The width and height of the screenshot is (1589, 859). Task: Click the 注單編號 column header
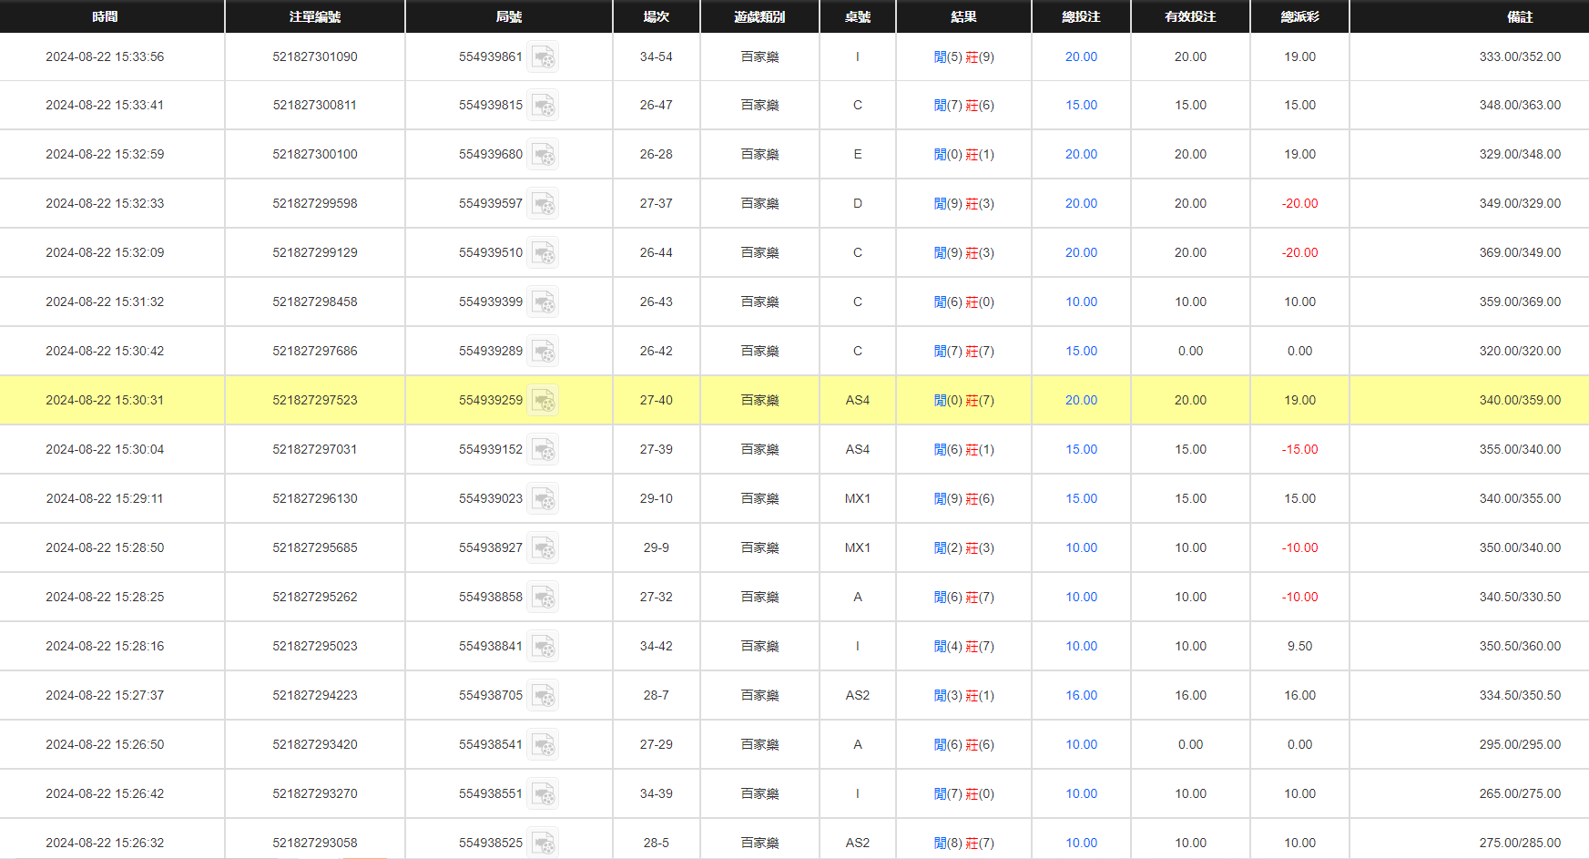(314, 16)
